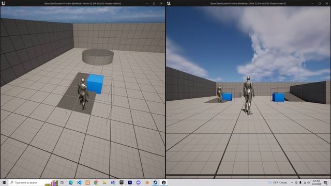Click the blue cube in the Server viewport

coord(95,84)
